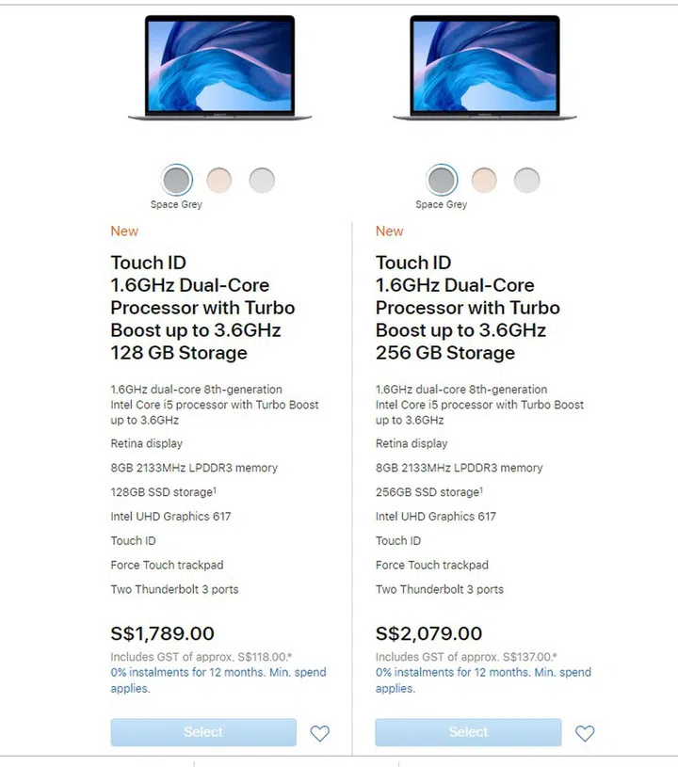The height and width of the screenshot is (767, 678).
Task: Favorite the 128 GB MacBook with heart icon
Action: point(320,733)
